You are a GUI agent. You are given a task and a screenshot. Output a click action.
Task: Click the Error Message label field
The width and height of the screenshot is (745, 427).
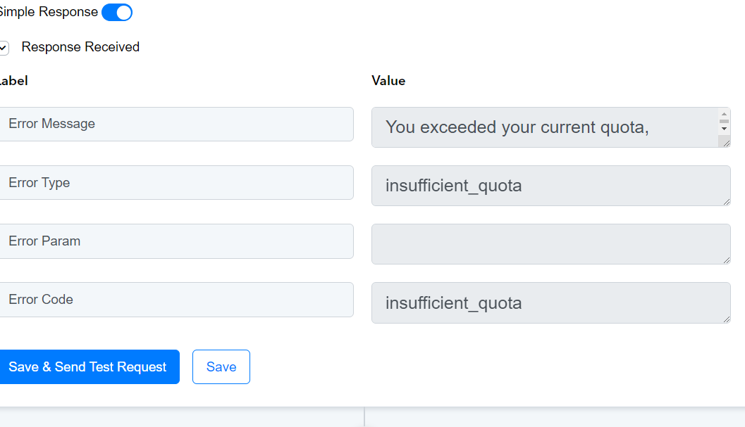tap(176, 124)
